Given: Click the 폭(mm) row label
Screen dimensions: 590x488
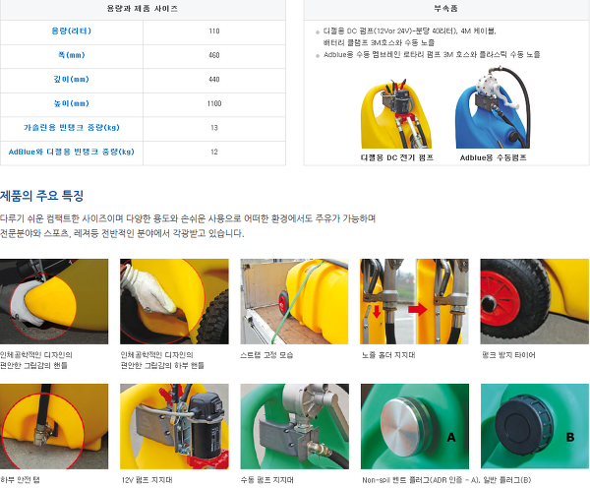Looking at the screenshot, I should click(72, 55).
